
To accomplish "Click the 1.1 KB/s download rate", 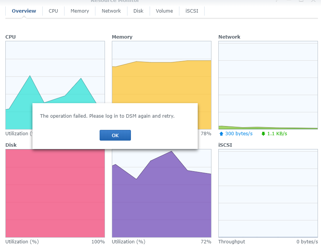I will (x=277, y=134).
